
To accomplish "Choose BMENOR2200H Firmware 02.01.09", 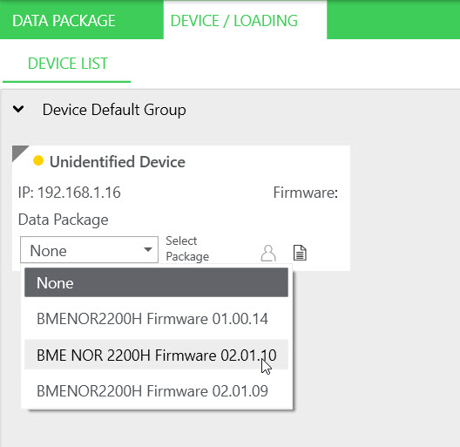I will [x=156, y=391].
